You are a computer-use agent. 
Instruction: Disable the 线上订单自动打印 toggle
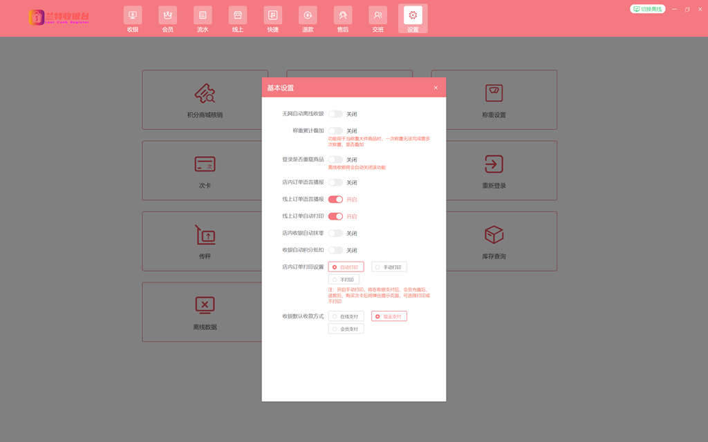335,216
